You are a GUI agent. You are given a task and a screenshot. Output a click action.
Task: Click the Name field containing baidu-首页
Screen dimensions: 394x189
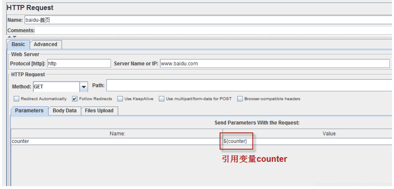pos(209,20)
